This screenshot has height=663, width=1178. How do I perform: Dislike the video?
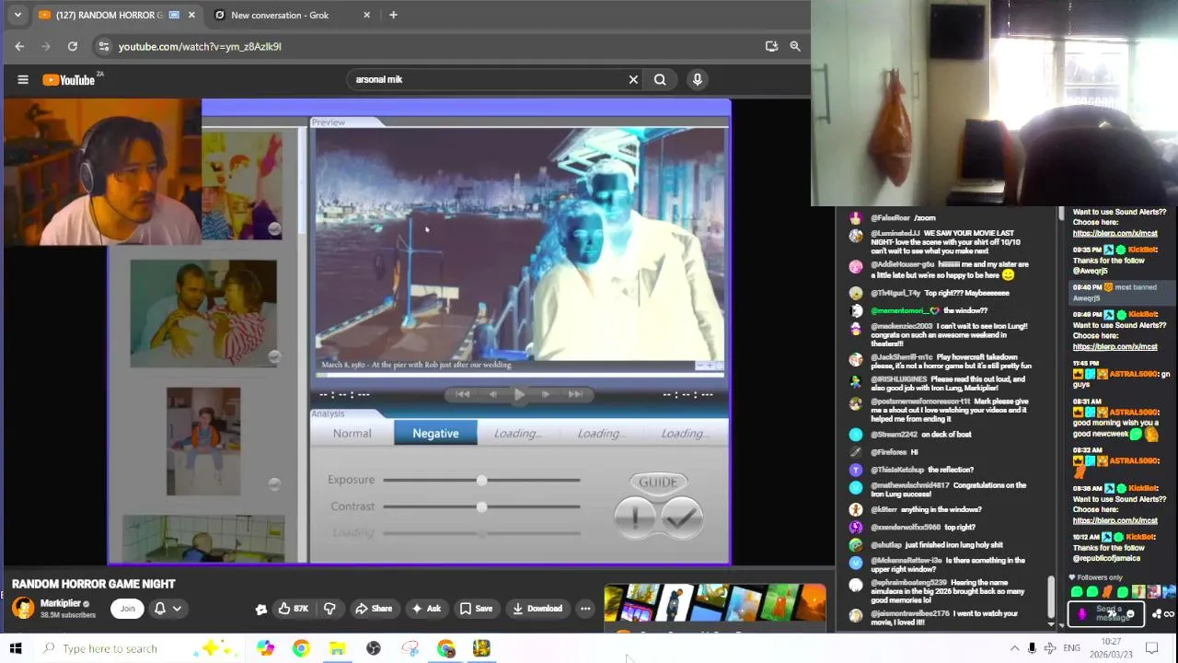tap(329, 609)
